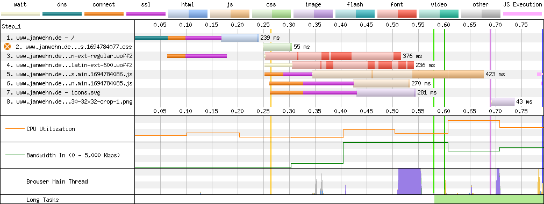Click the flash legend color bar
Image resolution: width=544 pixels, height=204 pixels.
355,14
